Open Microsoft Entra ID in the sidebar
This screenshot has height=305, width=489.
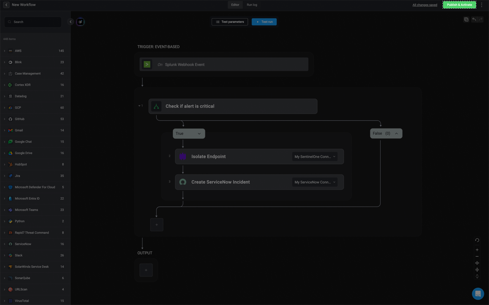(35, 198)
